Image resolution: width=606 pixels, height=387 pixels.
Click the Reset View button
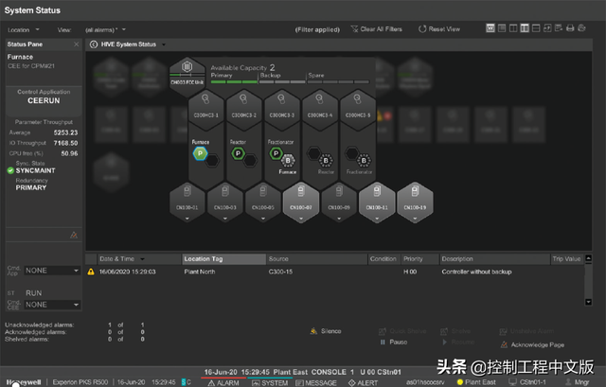(440, 29)
